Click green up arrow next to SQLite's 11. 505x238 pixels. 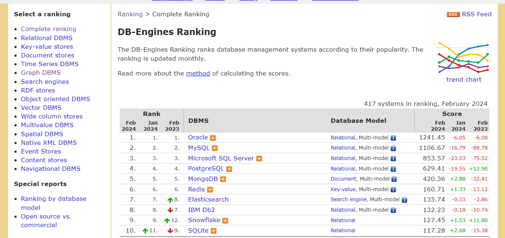pyautogui.click(x=145, y=231)
